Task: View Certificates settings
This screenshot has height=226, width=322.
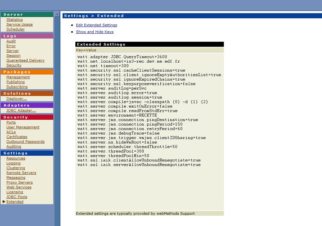Action: click(17, 137)
